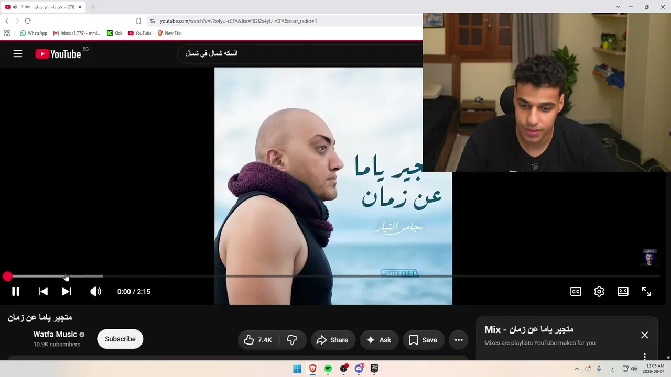The width and height of the screenshot is (671, 377).
Task: Pause the video playback
Action: [x=16, y=292]
